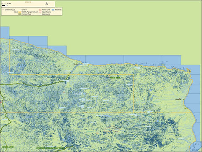Click the 'Lake River' place label
The width and height of the screenshot is (202, 152).
[x=178, y=100]
